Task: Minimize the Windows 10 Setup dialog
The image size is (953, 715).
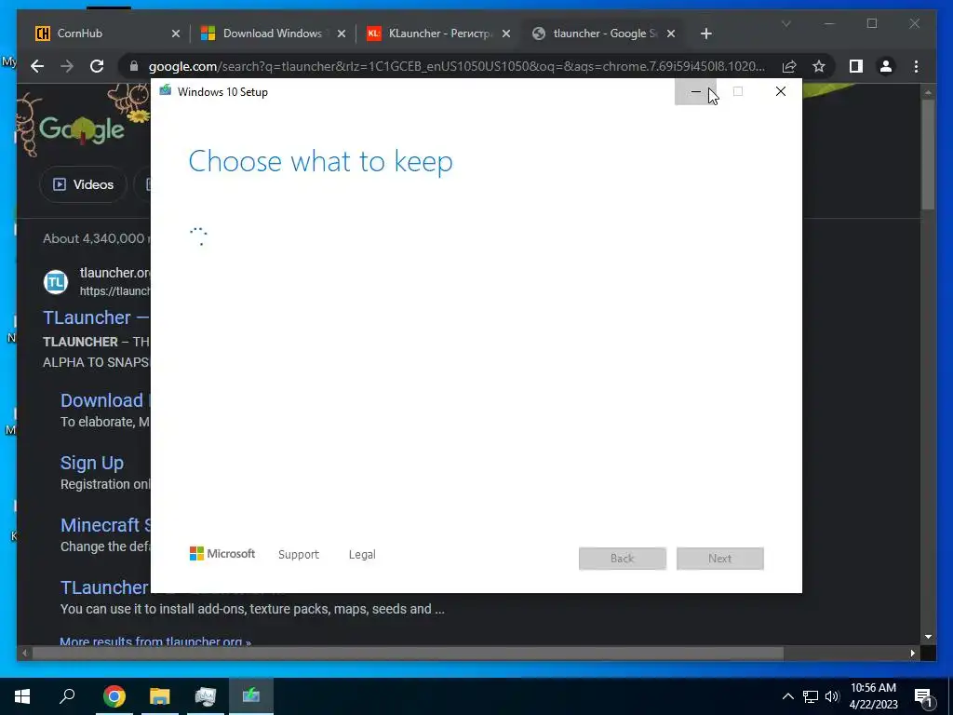Action: 695,92
